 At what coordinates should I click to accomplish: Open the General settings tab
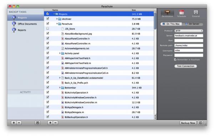(196, 13)
